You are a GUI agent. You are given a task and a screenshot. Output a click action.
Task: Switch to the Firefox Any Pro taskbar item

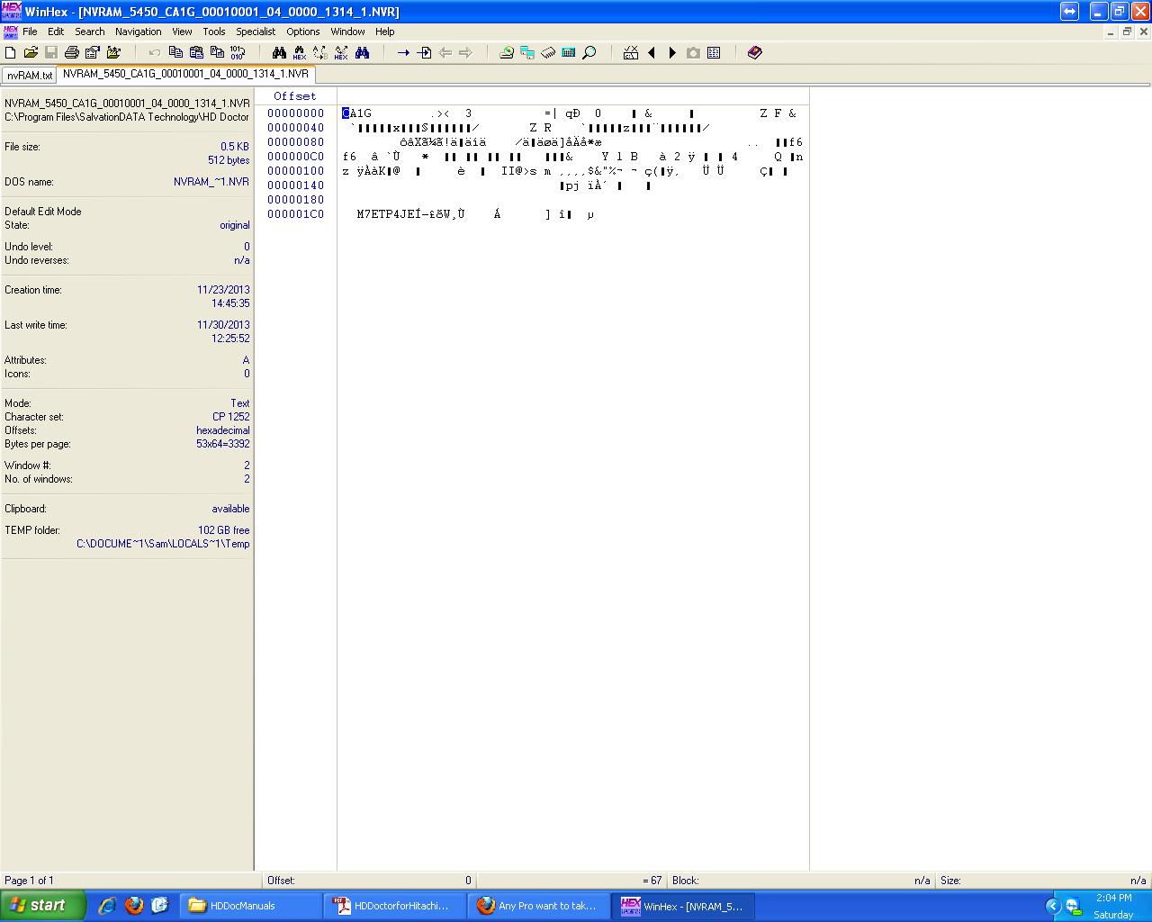(x=539, y=906)
